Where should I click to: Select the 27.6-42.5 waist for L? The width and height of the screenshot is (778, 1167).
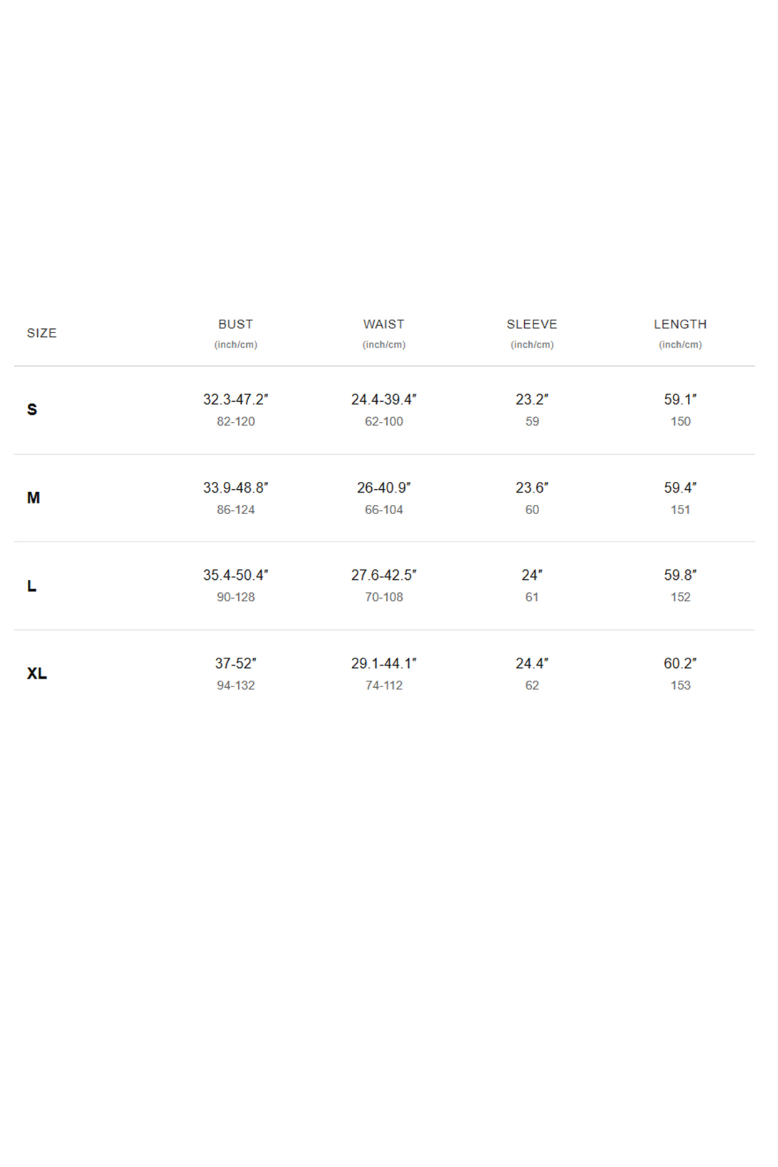click(x=383, y=576)
